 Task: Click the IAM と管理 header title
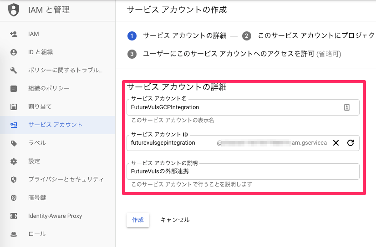pos(49,10)
